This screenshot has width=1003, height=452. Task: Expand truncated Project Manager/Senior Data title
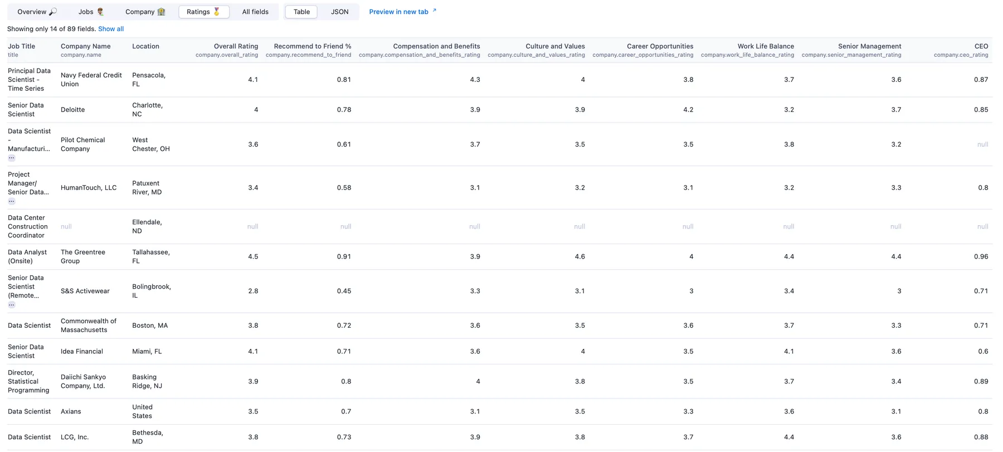tap(12, 202)
